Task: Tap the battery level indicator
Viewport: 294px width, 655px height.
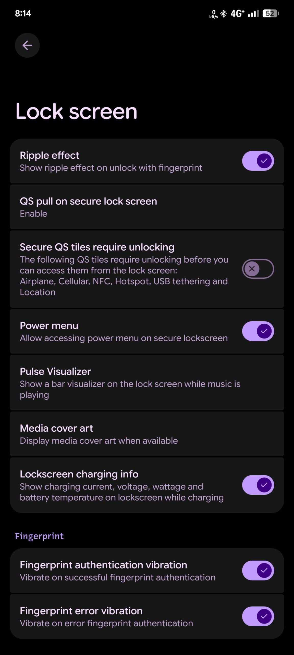Action: [271, 14]
